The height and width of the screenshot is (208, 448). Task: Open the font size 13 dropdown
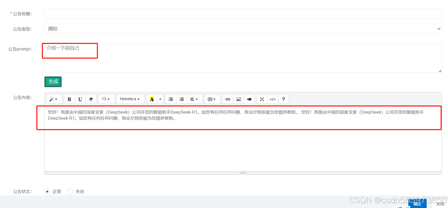pyautogui.click(x=106, y=99)
